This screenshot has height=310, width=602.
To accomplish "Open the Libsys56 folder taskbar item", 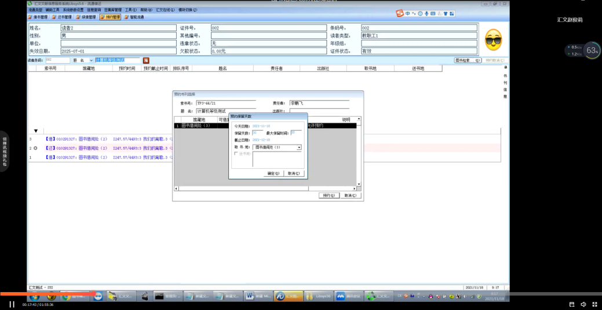I will [x=318, y=296].
